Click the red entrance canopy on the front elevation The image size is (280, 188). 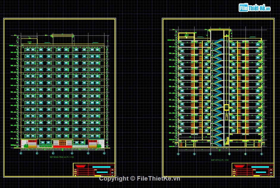62,147
